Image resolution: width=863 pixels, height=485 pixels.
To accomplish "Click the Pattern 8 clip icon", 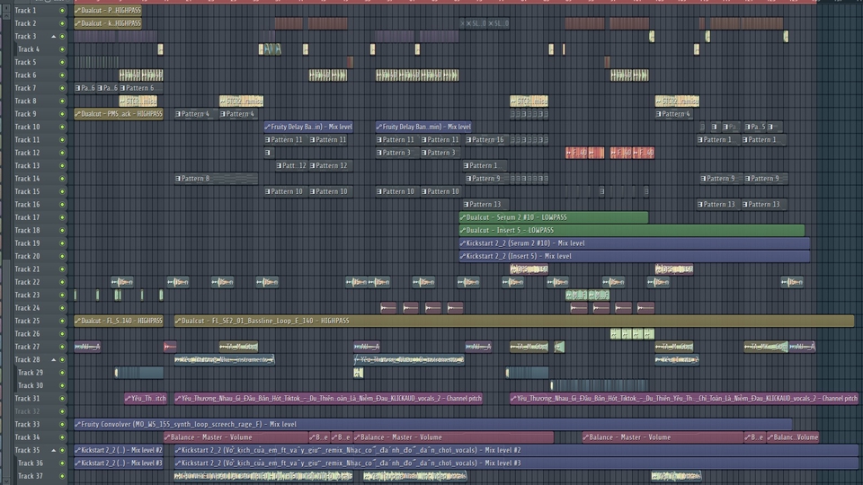I will pyautogui.click(x=178, y=179).
